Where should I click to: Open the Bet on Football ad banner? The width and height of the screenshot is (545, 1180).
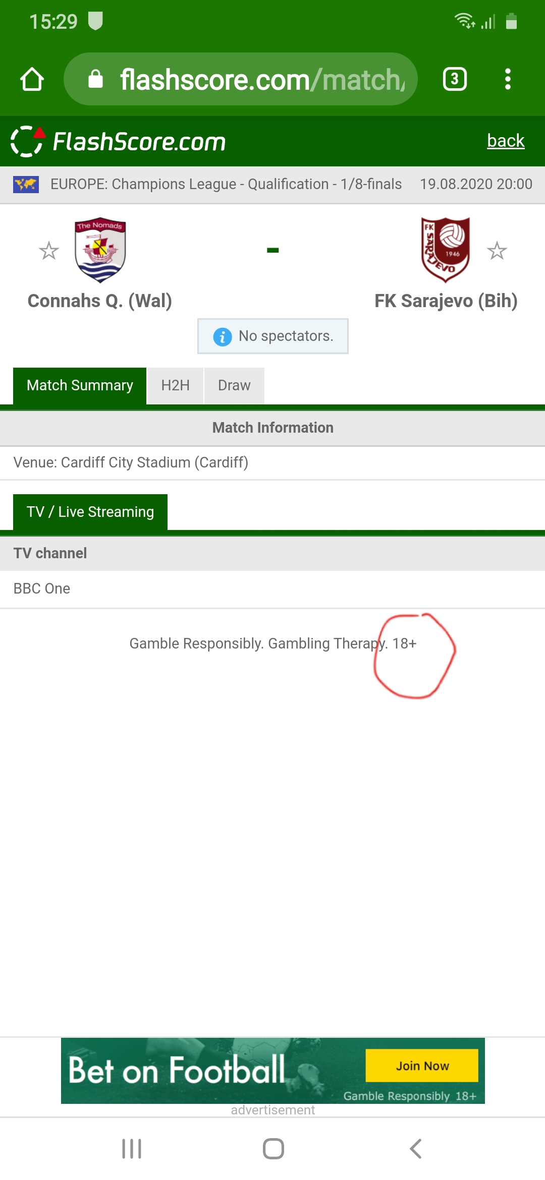click(273, 1071)
